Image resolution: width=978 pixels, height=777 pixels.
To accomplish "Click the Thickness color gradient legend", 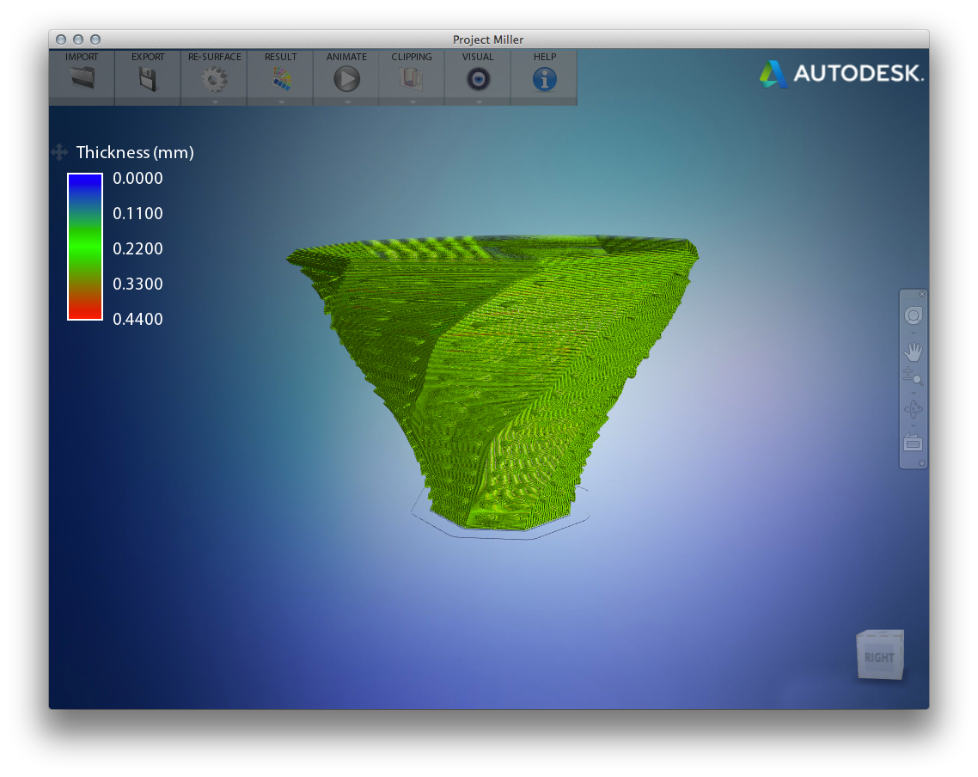I will pyautogui.click(x=85, y=247).
